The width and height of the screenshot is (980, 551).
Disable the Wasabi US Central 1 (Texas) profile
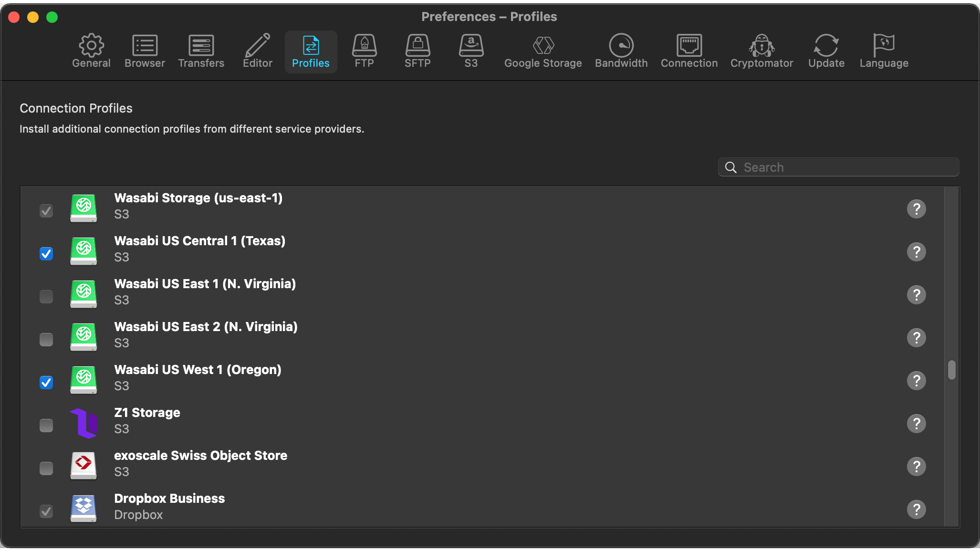(46, 253)
